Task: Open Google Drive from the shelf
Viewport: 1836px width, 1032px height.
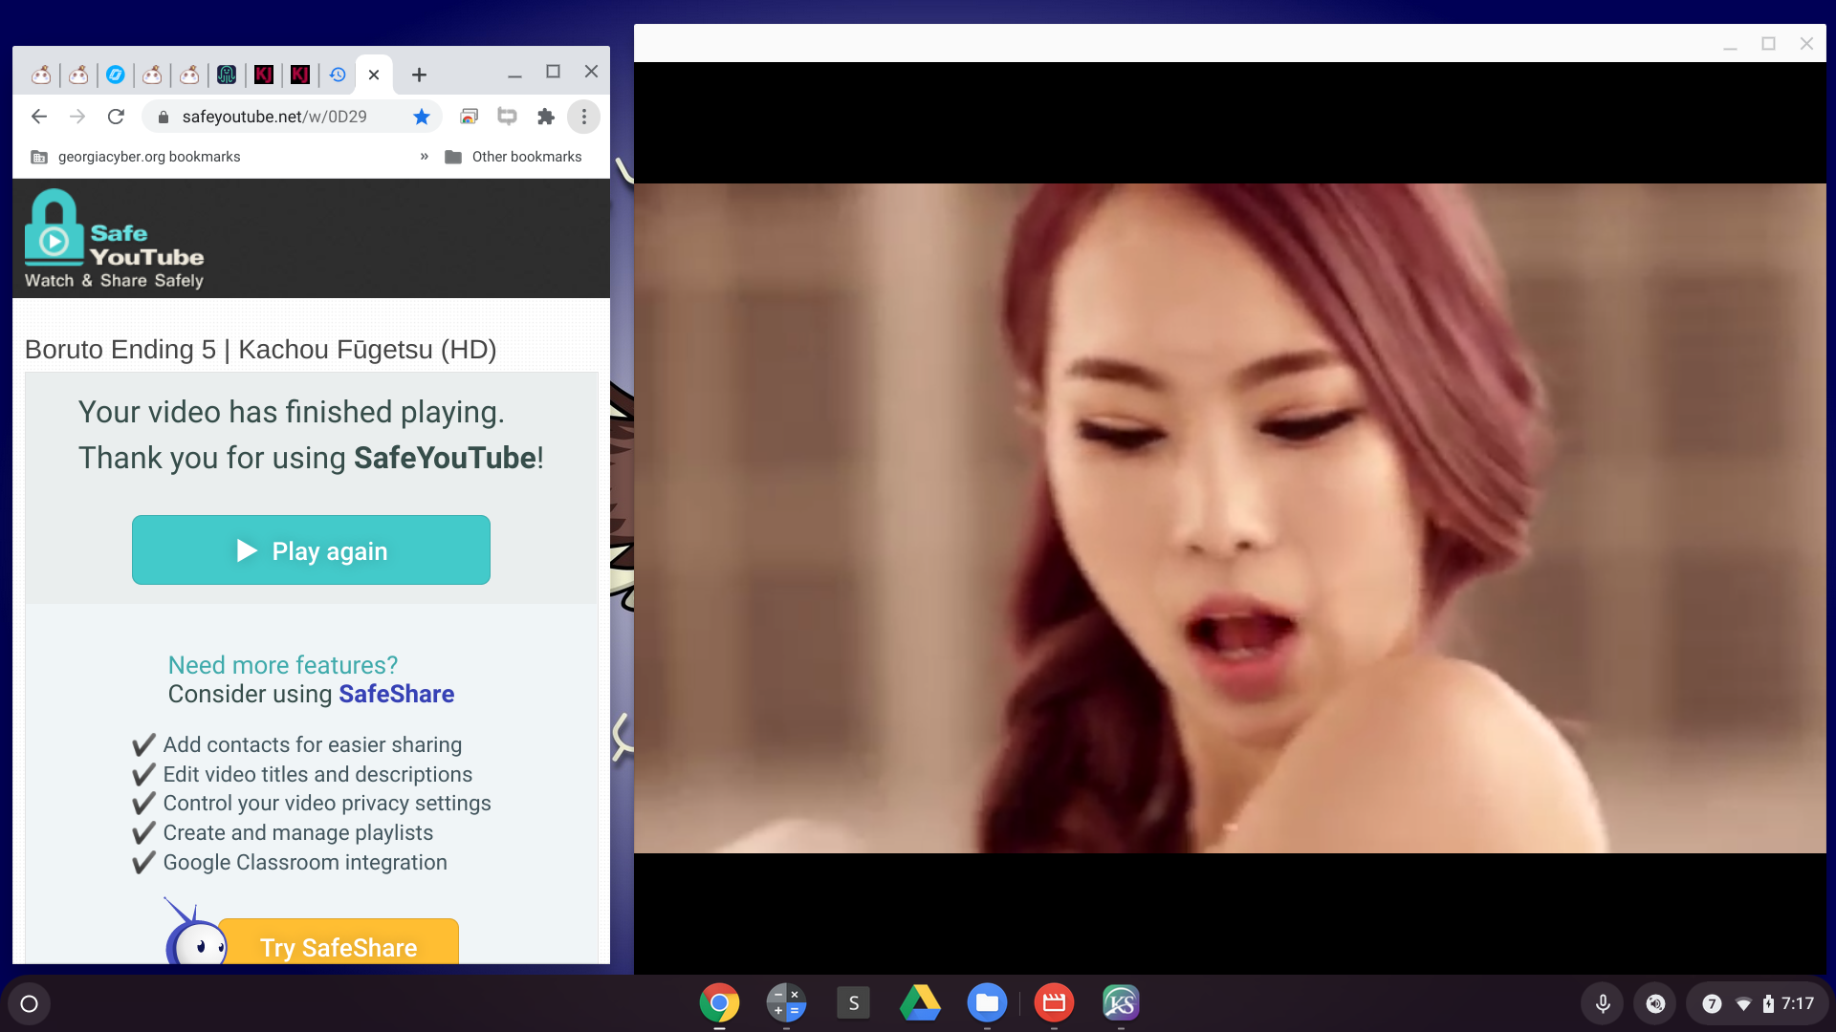Action: [x=920, y=1003]
